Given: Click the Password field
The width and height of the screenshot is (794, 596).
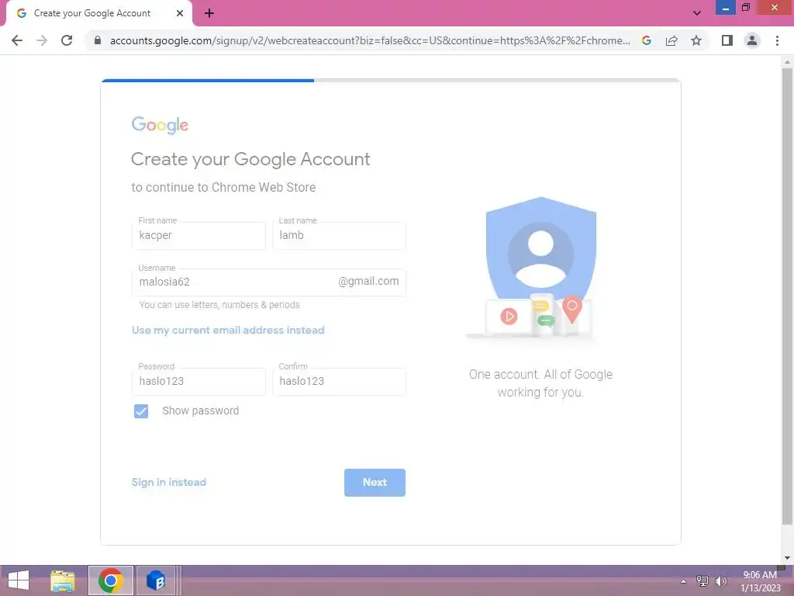Looking at the screenshot, I should [198, 382].
